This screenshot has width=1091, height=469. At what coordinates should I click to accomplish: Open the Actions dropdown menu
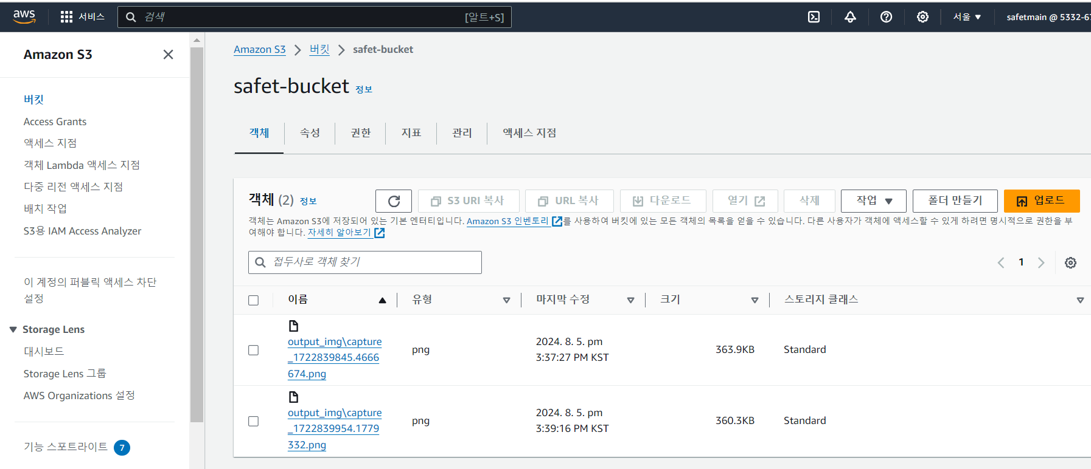(874, 201)
